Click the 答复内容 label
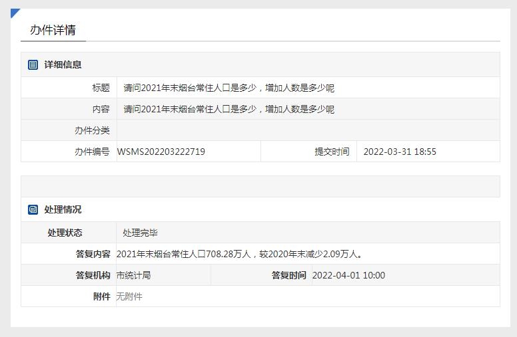The image size is (517, 337). coord(93,254)
